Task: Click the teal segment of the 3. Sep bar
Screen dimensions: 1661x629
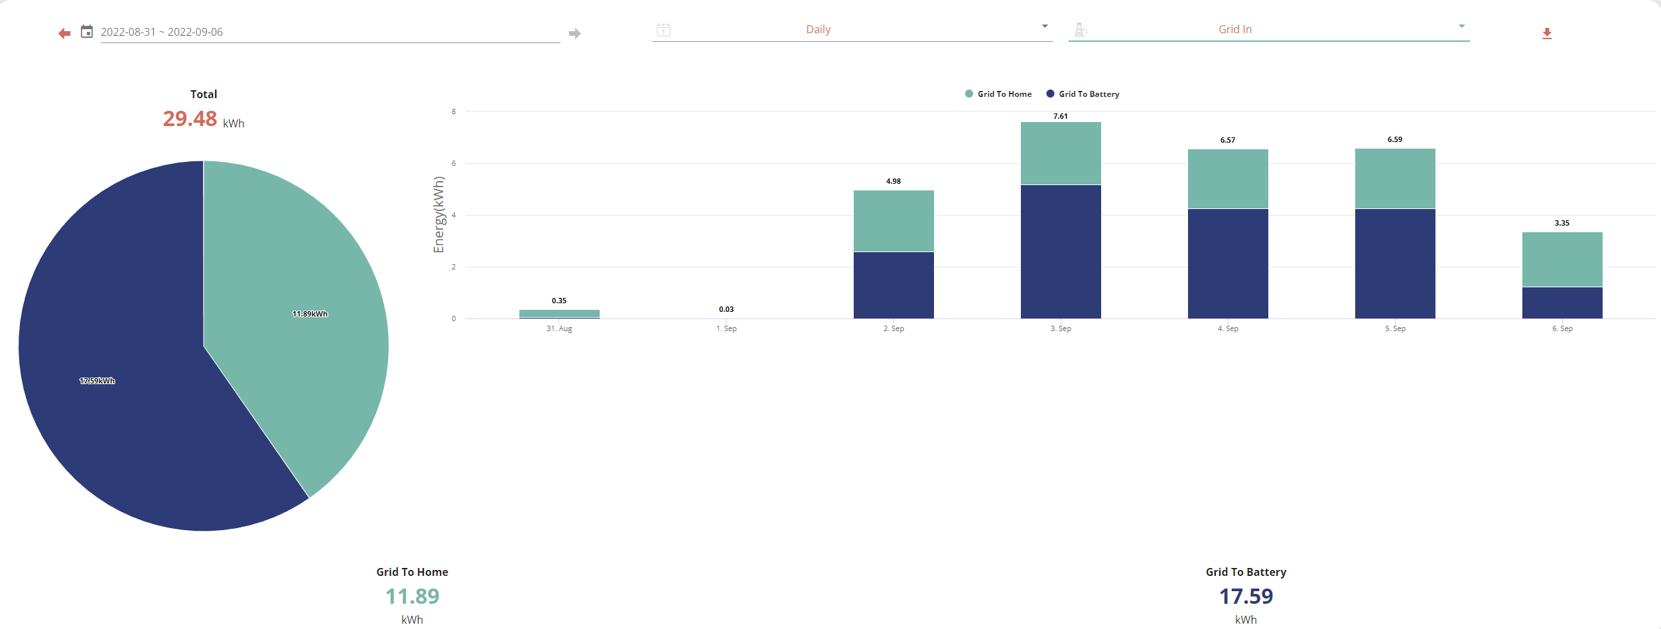Action: click(1061, 153)
